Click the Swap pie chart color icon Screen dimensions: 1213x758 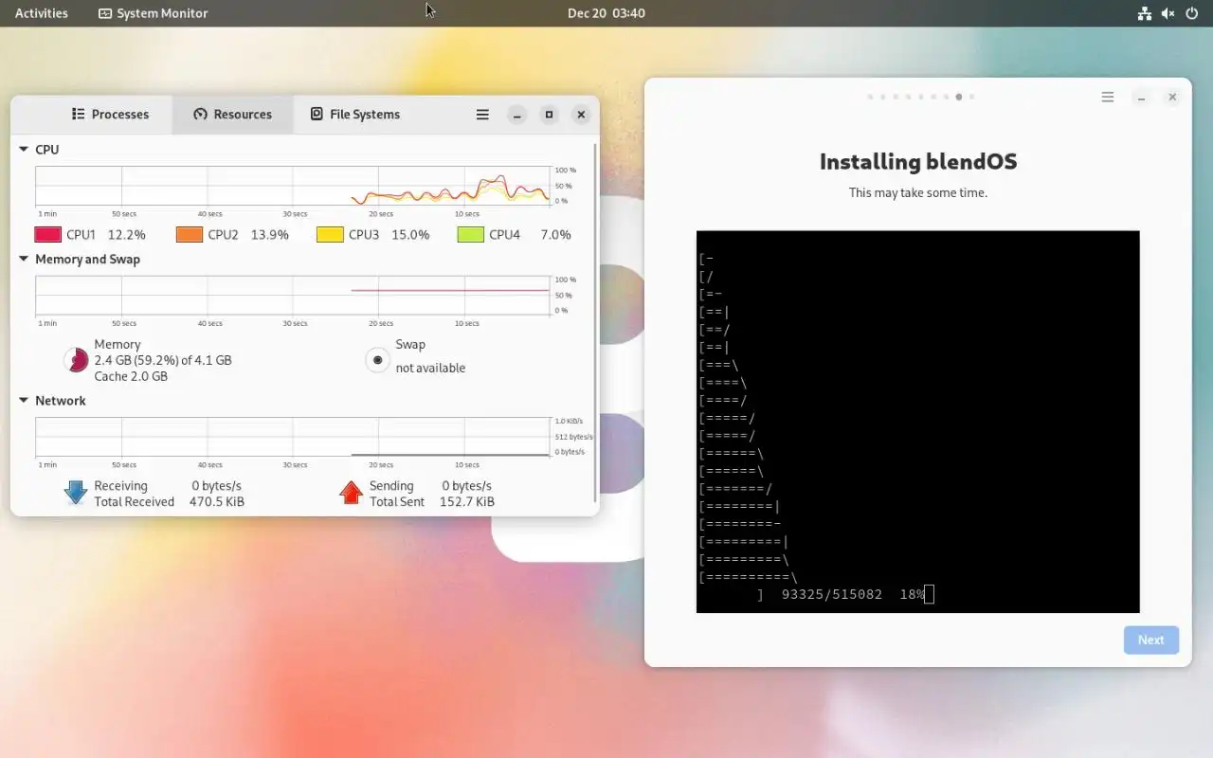point(378,360)
